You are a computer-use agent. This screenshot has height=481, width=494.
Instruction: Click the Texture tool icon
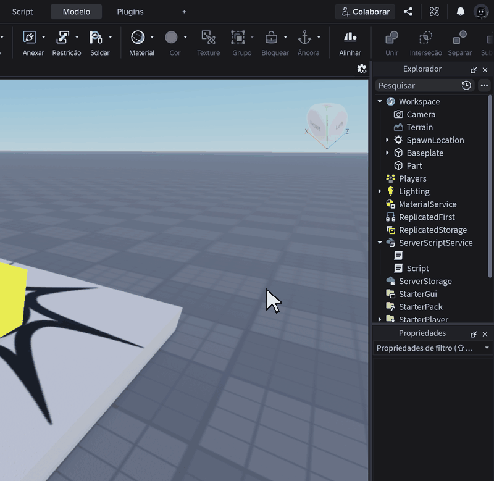tap(208, 37)
